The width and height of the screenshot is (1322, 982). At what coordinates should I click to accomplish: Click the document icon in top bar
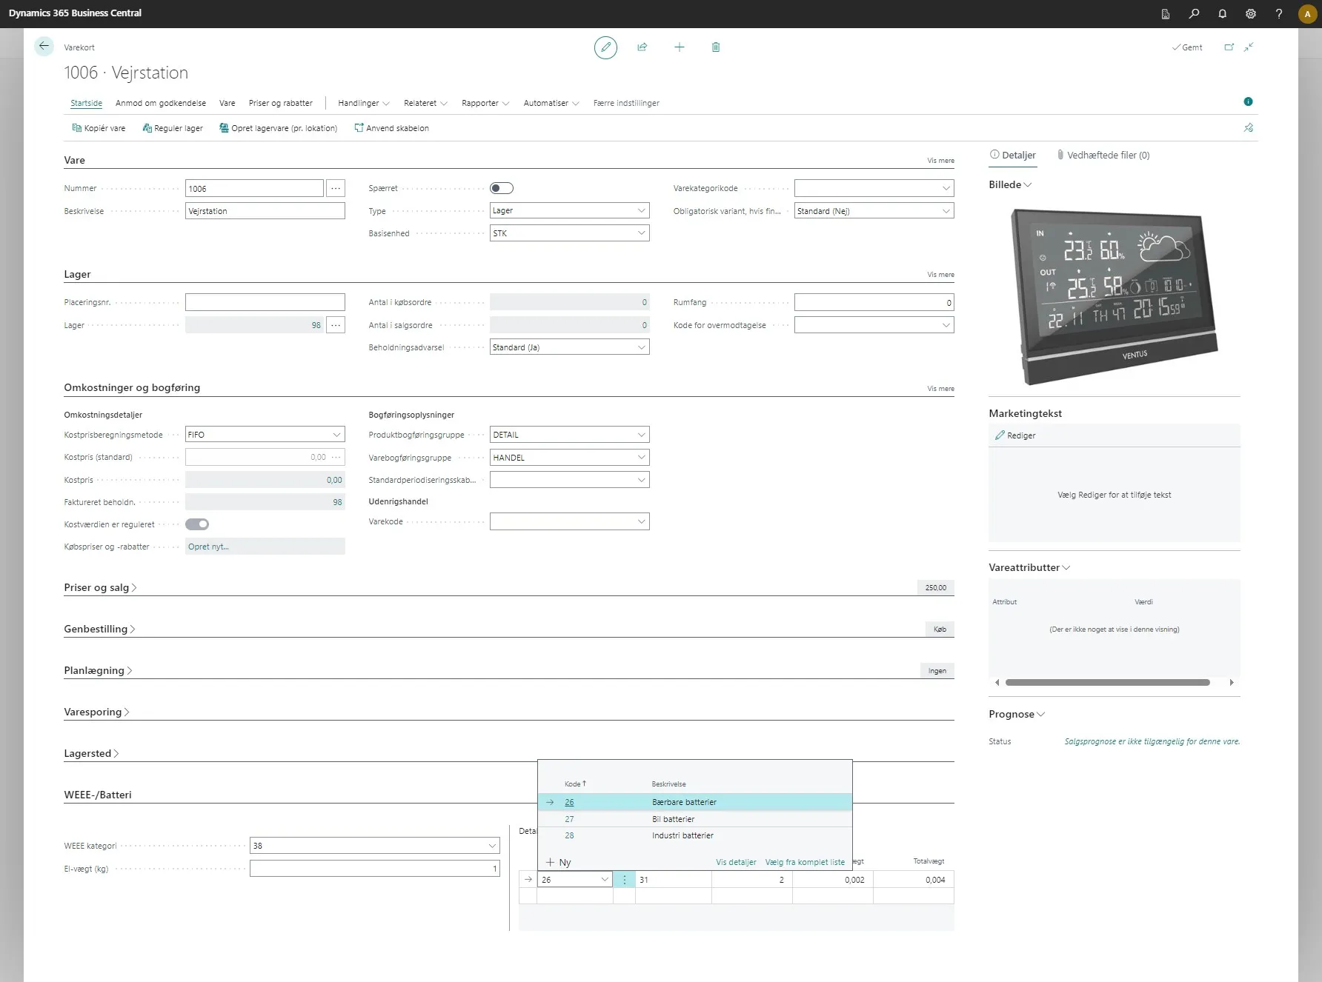coord(1166,14)
